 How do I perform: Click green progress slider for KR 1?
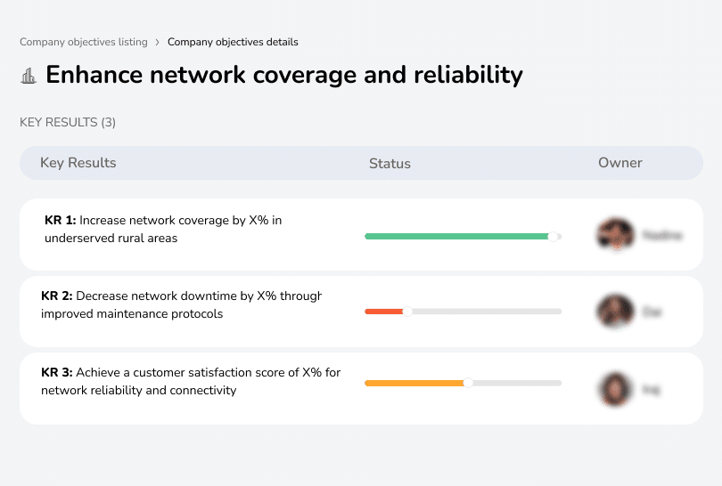pyautogui.click(x=463, y=237)
